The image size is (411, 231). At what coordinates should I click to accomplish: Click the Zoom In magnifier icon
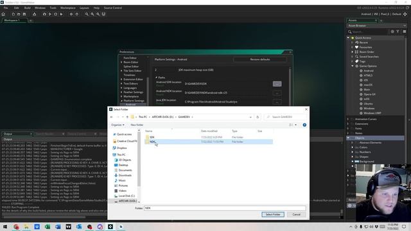pos(98,14)
